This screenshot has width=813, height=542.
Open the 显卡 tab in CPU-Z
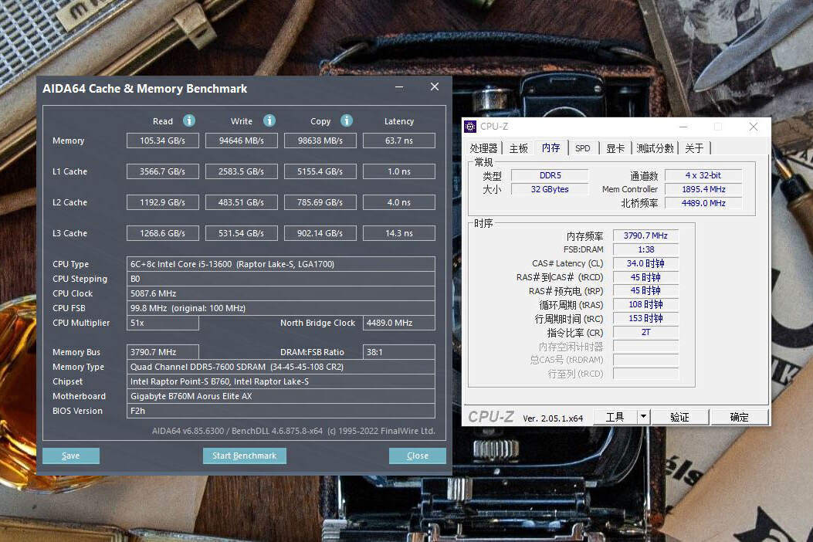615,148
